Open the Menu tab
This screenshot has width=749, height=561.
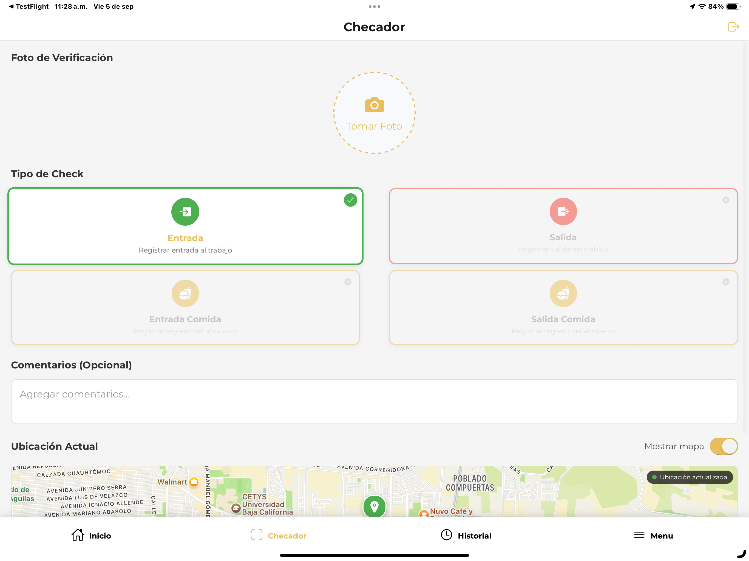point(653,536)
